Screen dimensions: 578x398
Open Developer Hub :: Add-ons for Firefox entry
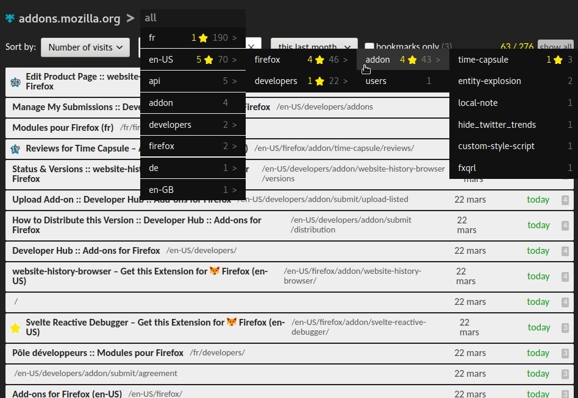click(290, 251)
